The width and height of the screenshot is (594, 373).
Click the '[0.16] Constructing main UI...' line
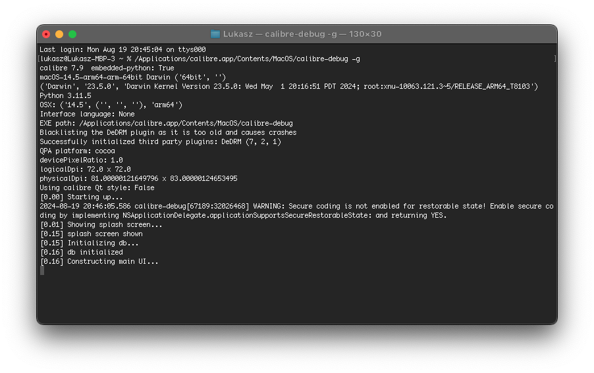tap(99, 261)
